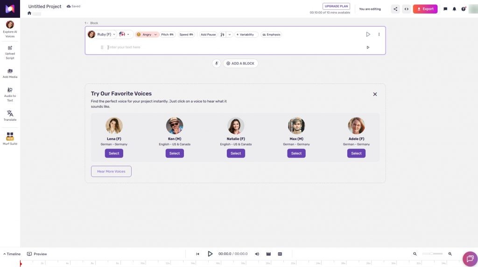Click the Export button

[x=425, y=9]
